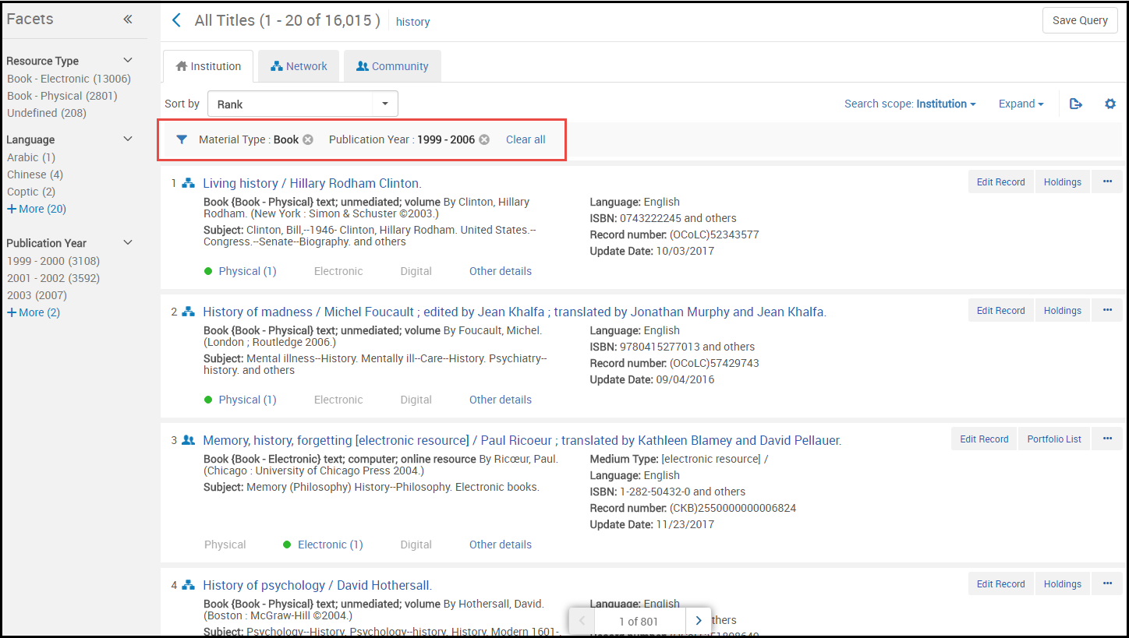The image size is (1129, 638).
Task: Open Living history title link
Action: 312,183
